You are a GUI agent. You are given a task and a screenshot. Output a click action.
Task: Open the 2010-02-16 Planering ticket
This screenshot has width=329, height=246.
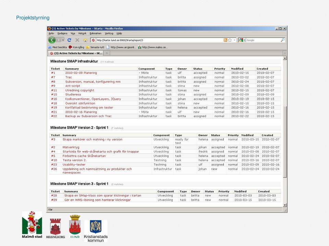(81, 112)
